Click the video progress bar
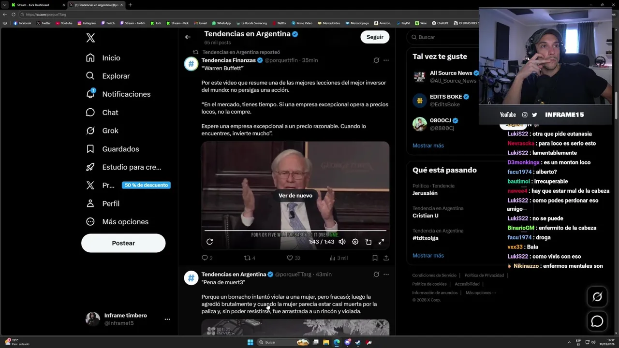The width and height of the screenshot is (619, 348). coord(295,231)
